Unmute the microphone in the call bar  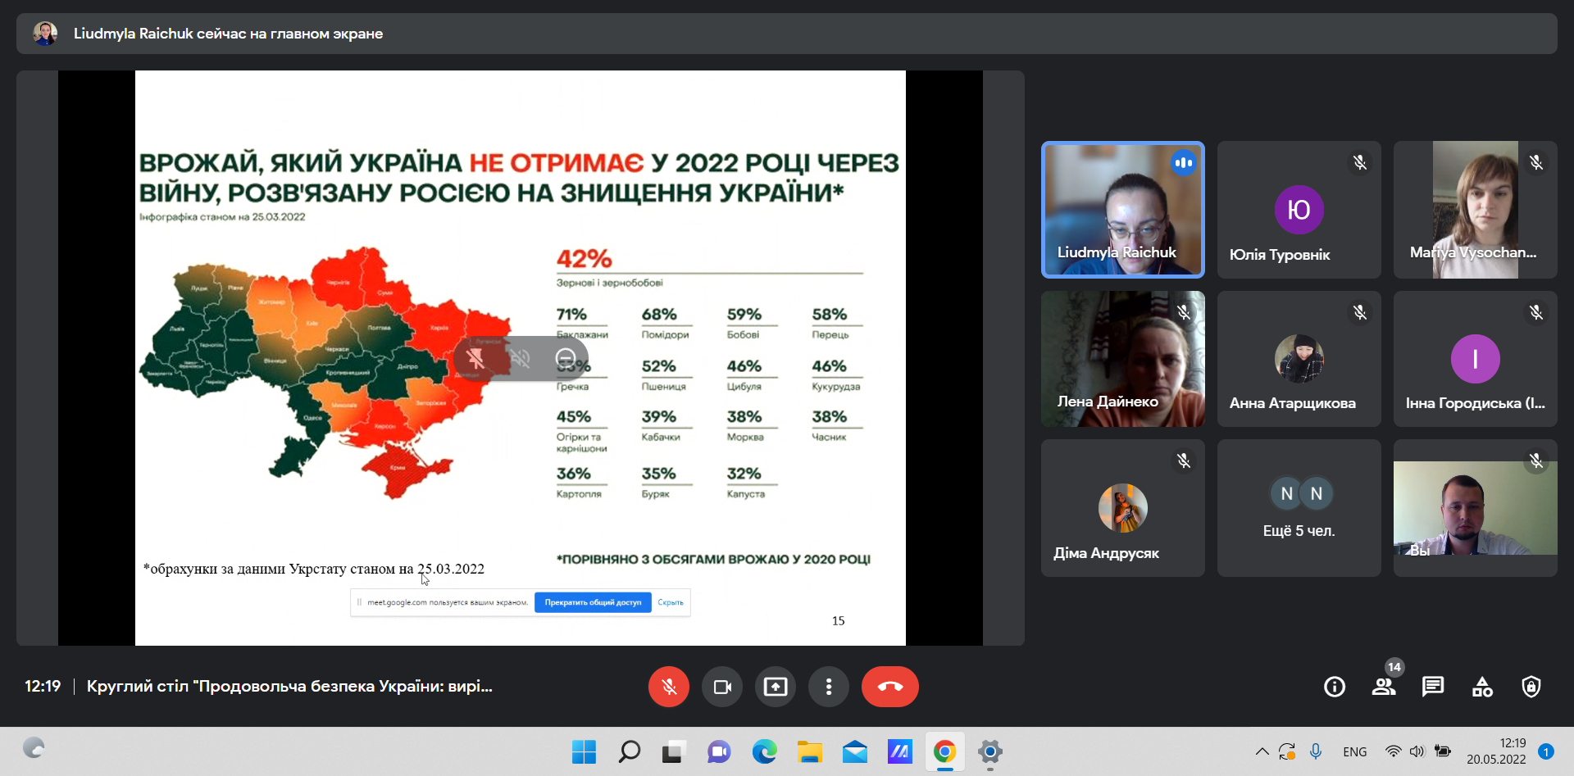pos(668,687)
